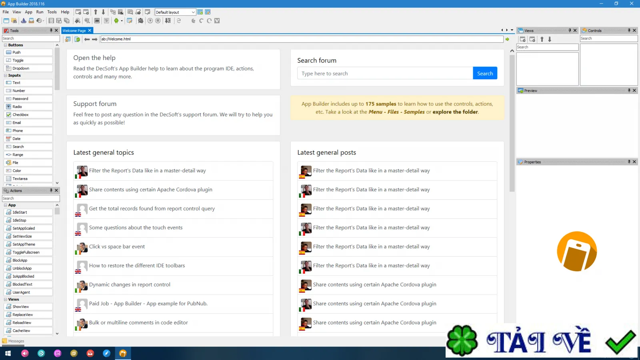
Task: Select the Radio input control
Action: coord(28,107)
